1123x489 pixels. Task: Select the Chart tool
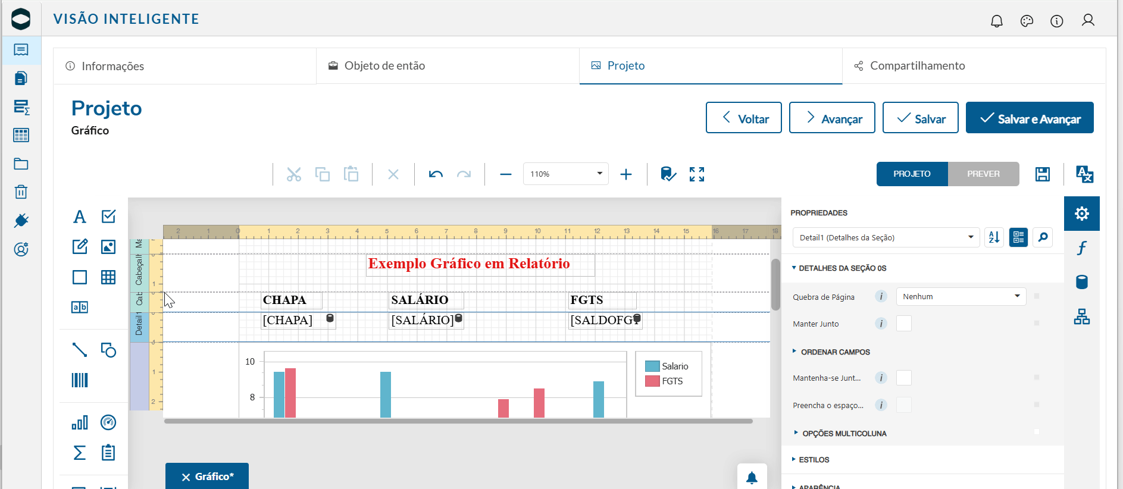click(x=79, y=422)
